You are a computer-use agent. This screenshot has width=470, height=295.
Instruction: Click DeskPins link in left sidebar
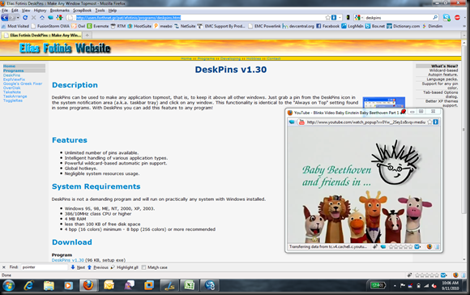11,75
